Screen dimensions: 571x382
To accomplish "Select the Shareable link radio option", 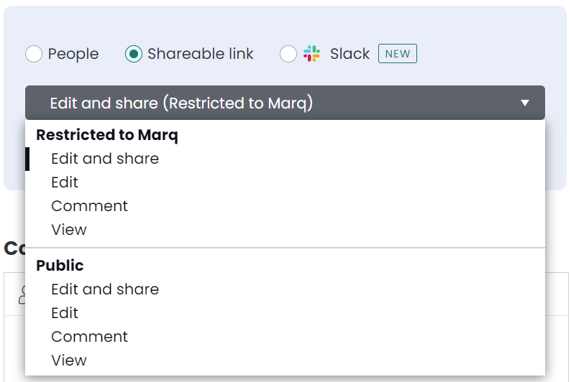I will coord(134,54).
